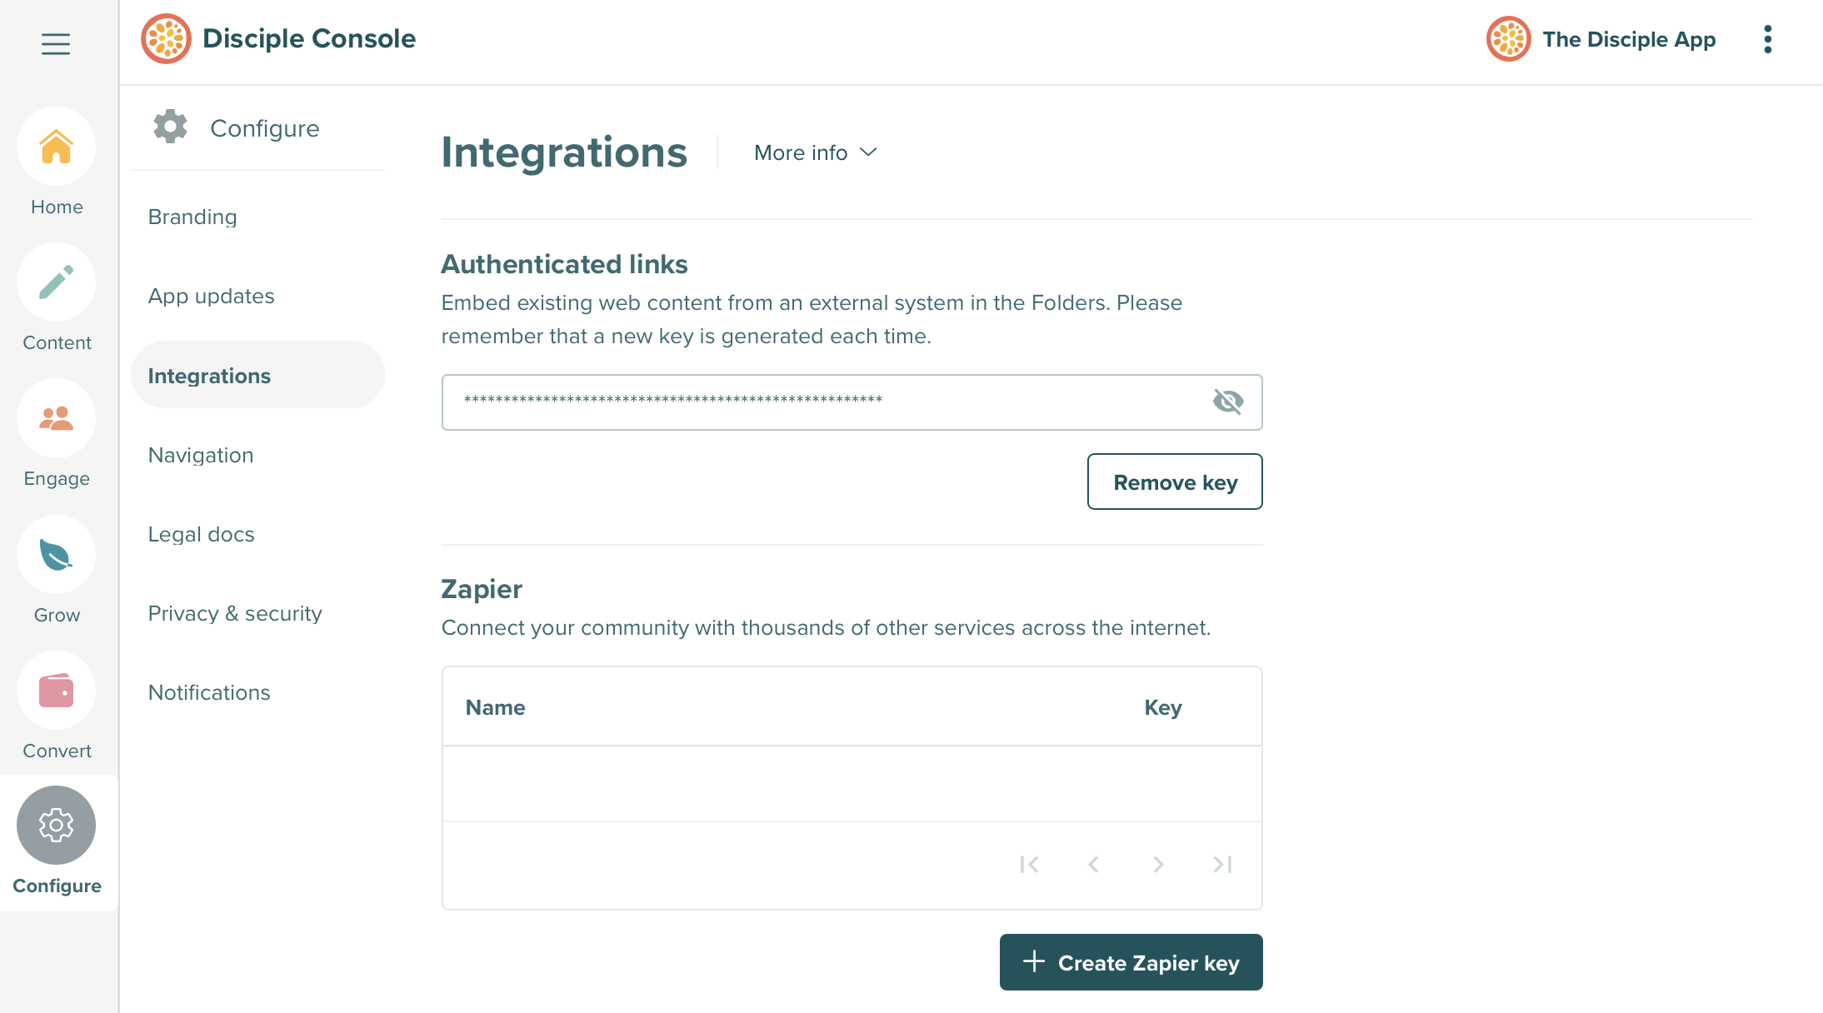The height and width of the screenshot is (1013, 1823).
Task: Click the masked key input field
Action: pos(817,402)
